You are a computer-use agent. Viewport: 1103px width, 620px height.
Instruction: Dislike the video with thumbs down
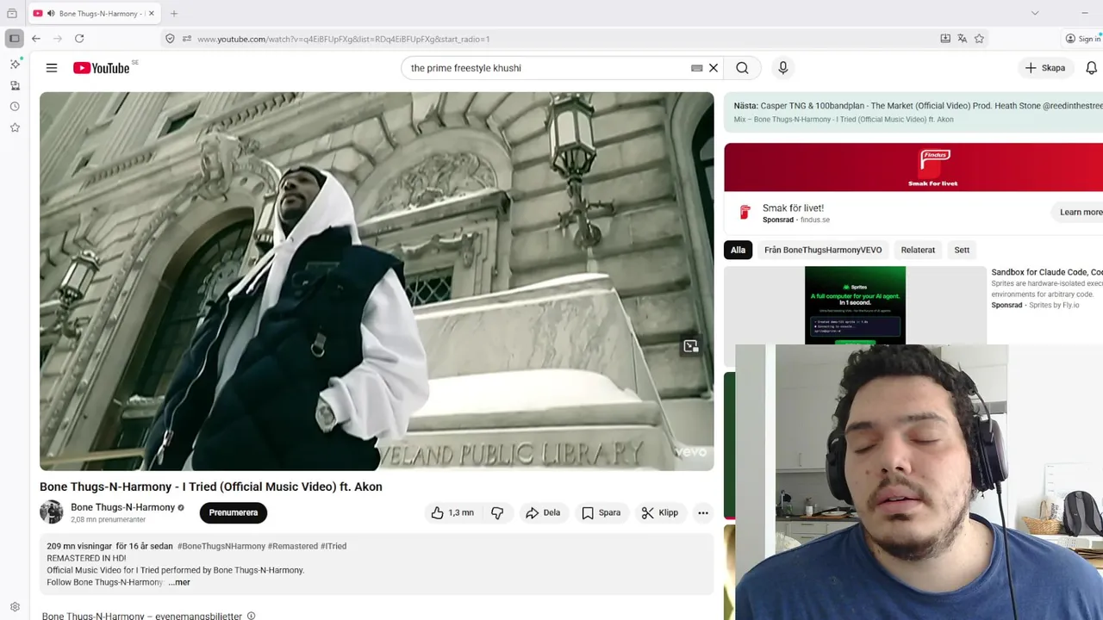497,512
